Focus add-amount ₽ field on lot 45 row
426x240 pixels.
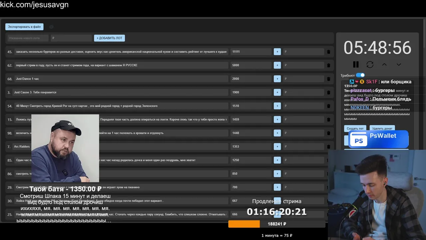coord(303,52)
